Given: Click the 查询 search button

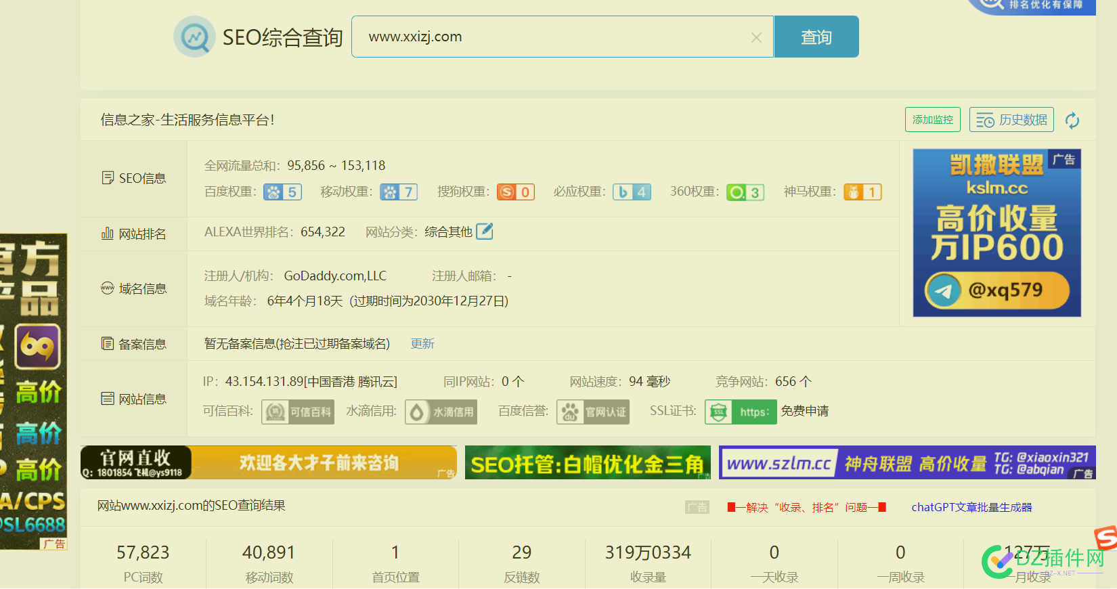Looking at the screenshot, I should click(x=816, y=37).
